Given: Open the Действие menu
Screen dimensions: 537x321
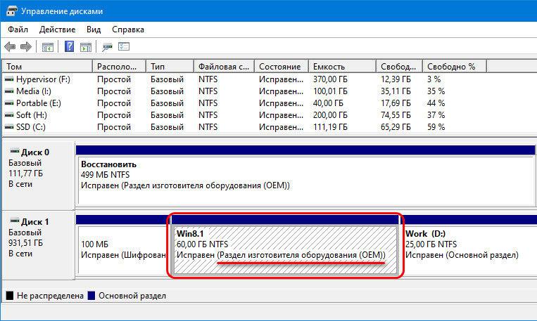Looking at the screenshot, I should point(57,30).
